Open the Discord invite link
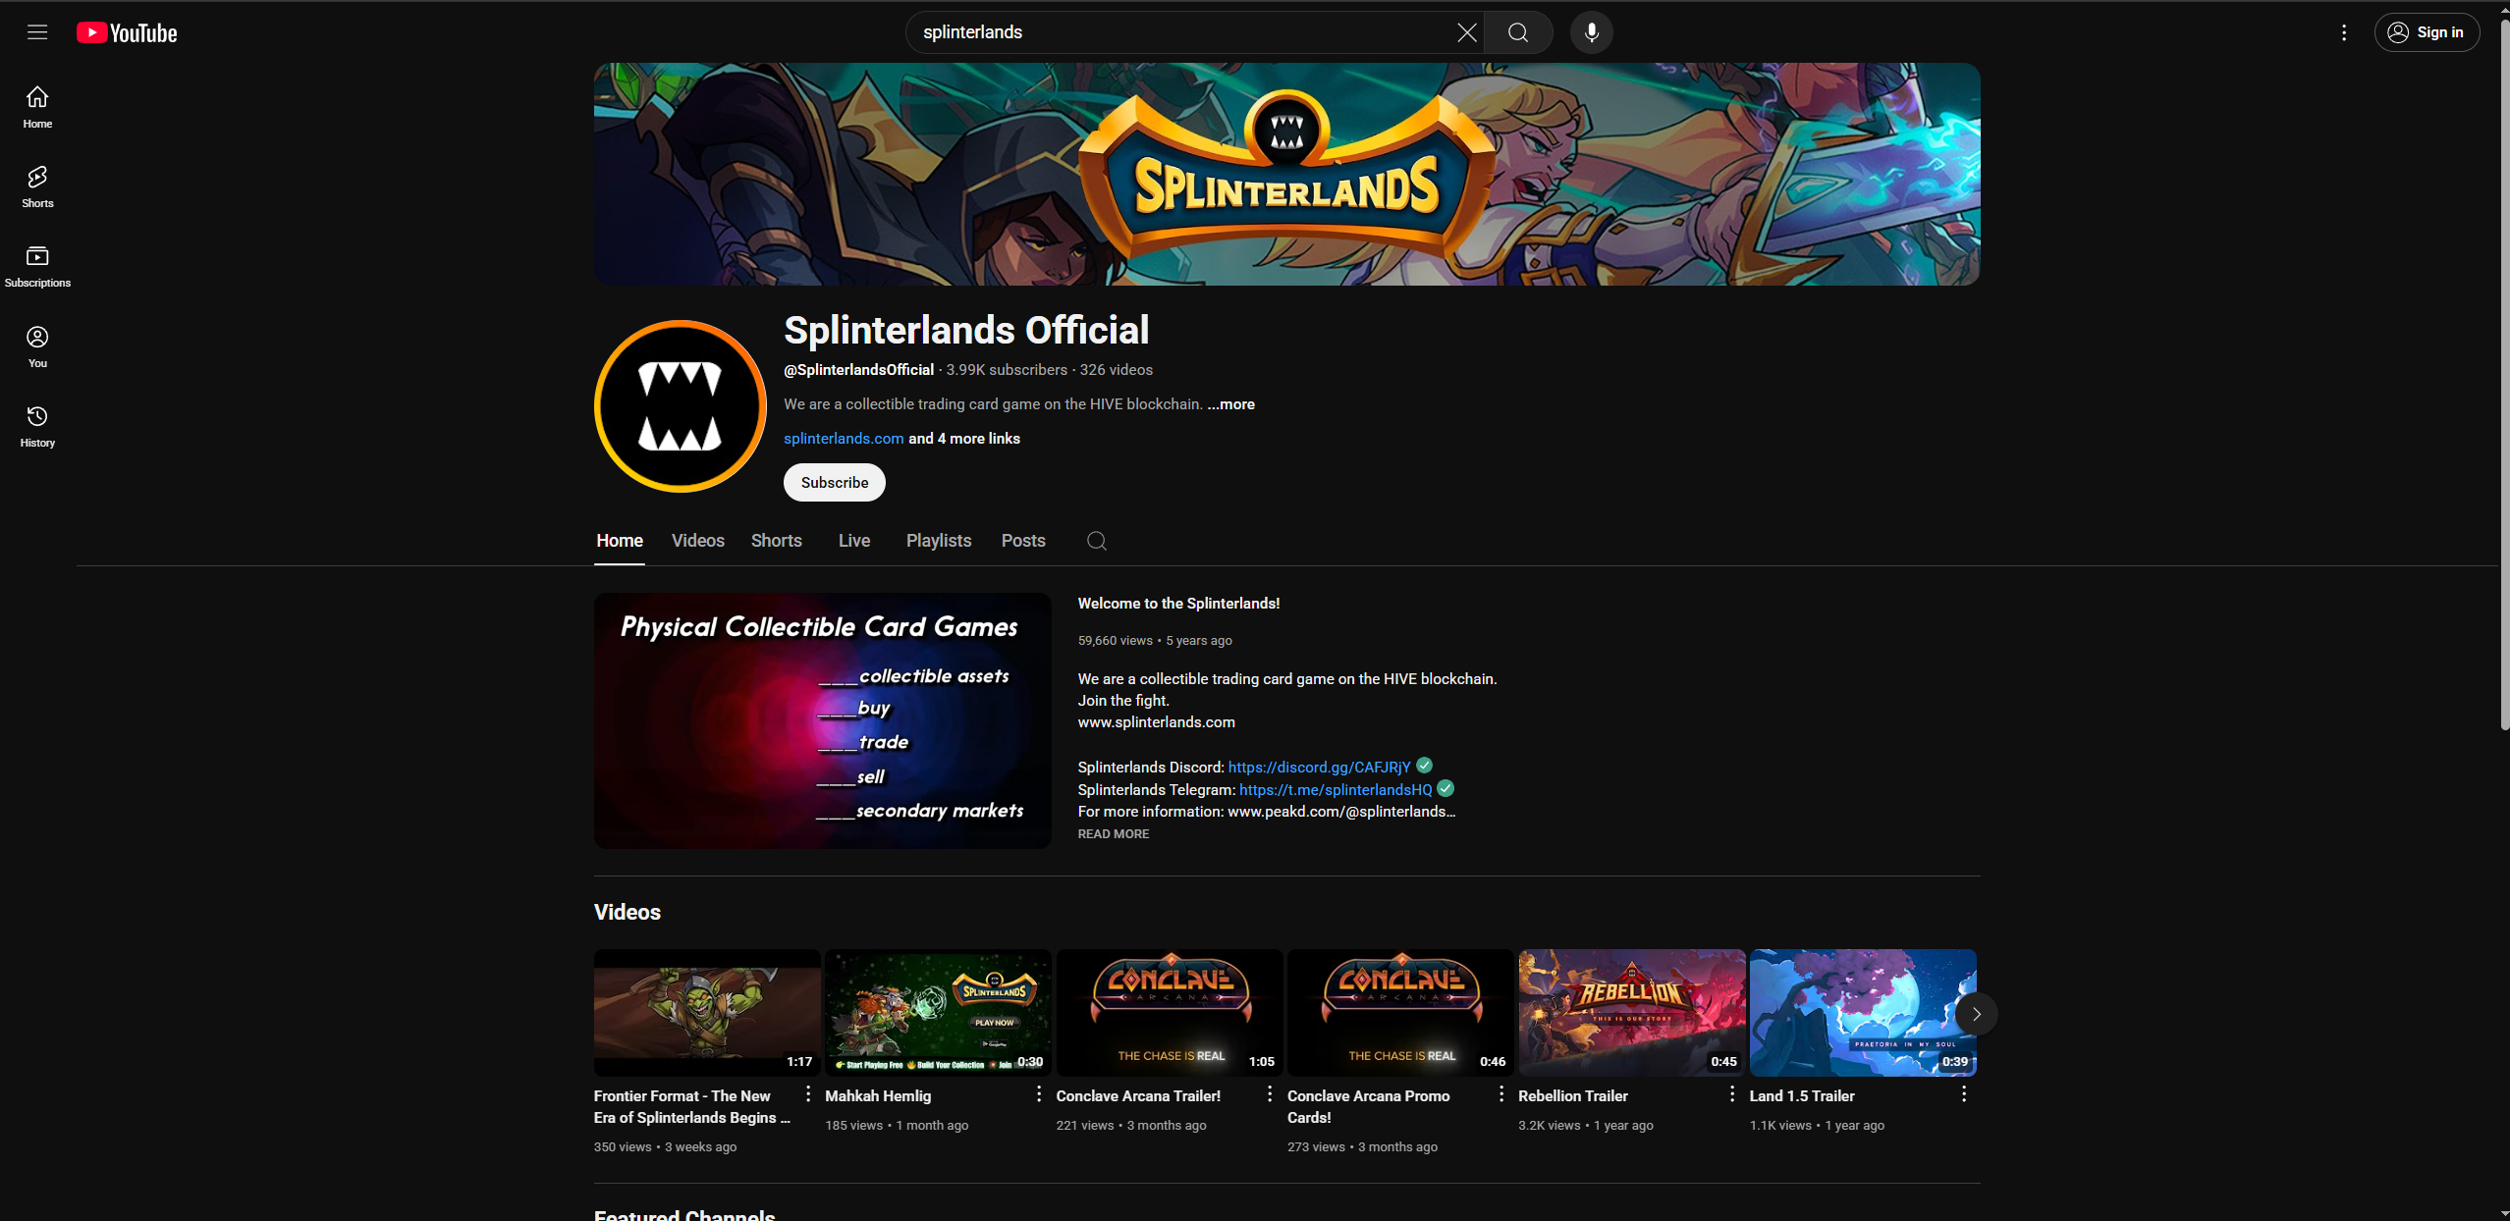Viewport: 2510px width, 1221px height. point(1319,767)
